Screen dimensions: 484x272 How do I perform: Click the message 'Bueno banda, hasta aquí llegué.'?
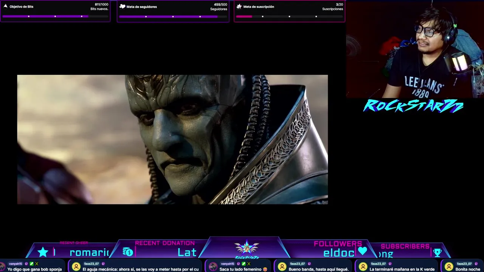(x=318, y=269)
